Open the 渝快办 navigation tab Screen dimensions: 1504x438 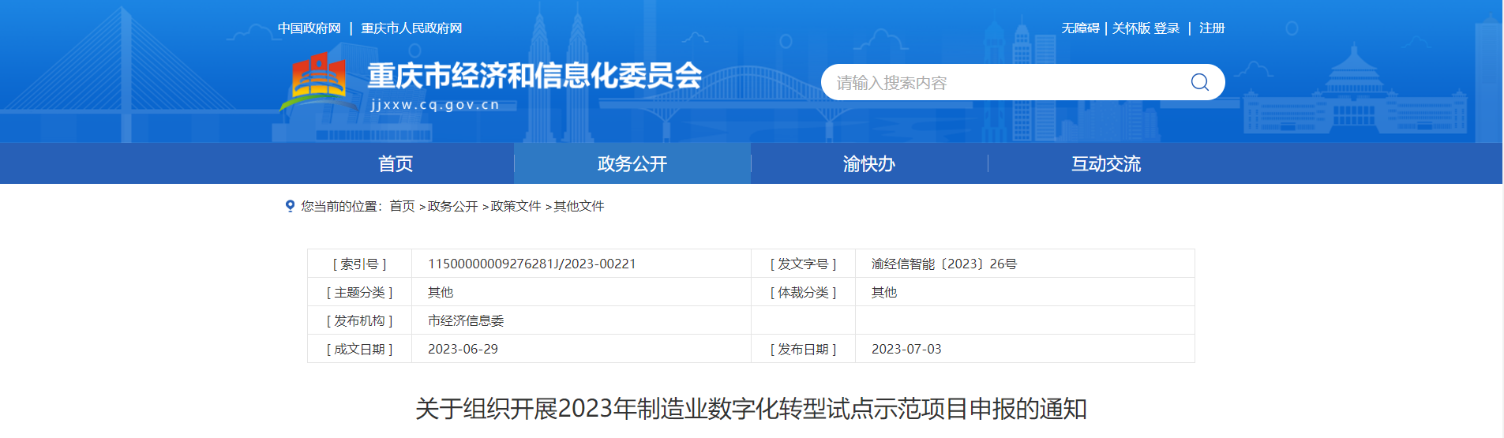tap(868, 163)
